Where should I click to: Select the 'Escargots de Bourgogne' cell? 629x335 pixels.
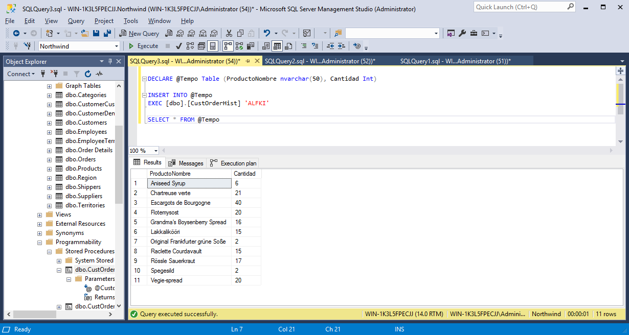pos(189,203)
